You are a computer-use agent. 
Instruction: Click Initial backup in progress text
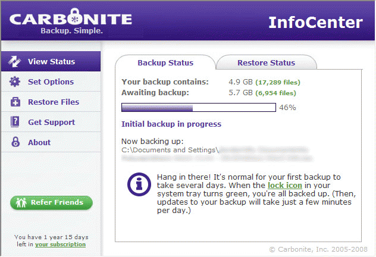[171, 124]
